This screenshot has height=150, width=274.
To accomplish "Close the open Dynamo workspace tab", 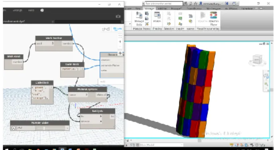I will coord(53,22).
